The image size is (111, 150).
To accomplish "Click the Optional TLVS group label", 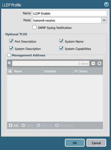I will (x=16, y=34).
